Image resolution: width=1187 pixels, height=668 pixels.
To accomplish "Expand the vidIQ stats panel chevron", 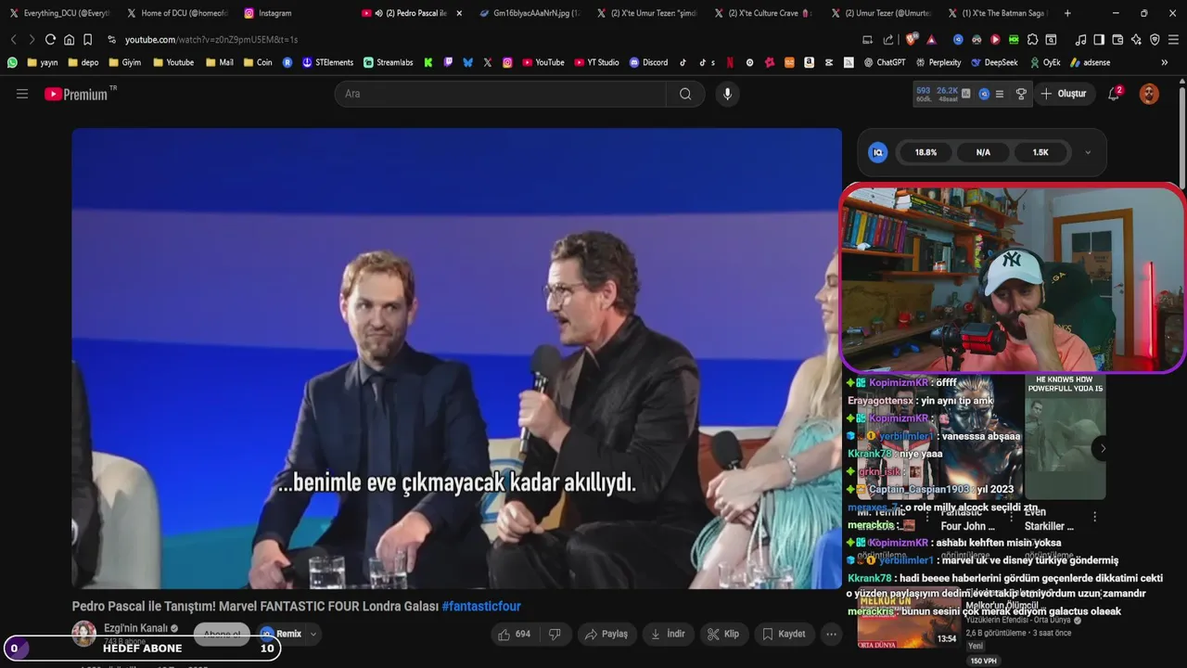I will [1088, 152].
